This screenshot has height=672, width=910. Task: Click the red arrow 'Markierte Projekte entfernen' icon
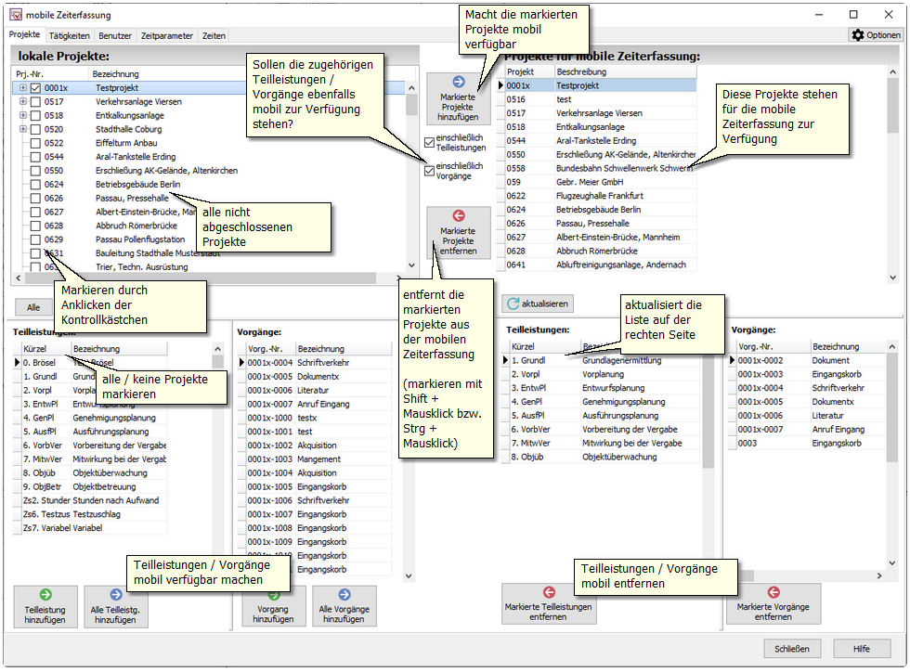(458, 216)
